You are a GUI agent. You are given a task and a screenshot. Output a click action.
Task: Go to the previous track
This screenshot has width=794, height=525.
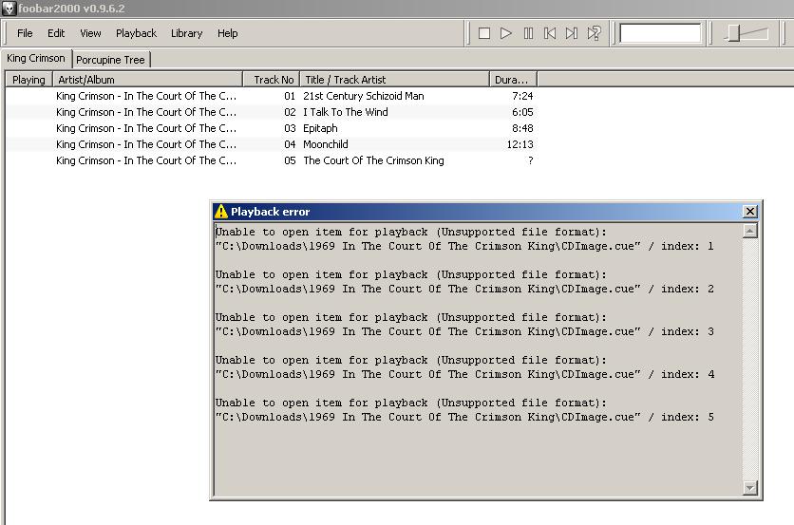click(550, 33)
